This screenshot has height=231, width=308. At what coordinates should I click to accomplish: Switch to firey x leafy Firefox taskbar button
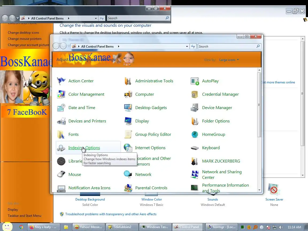[43, 227]
